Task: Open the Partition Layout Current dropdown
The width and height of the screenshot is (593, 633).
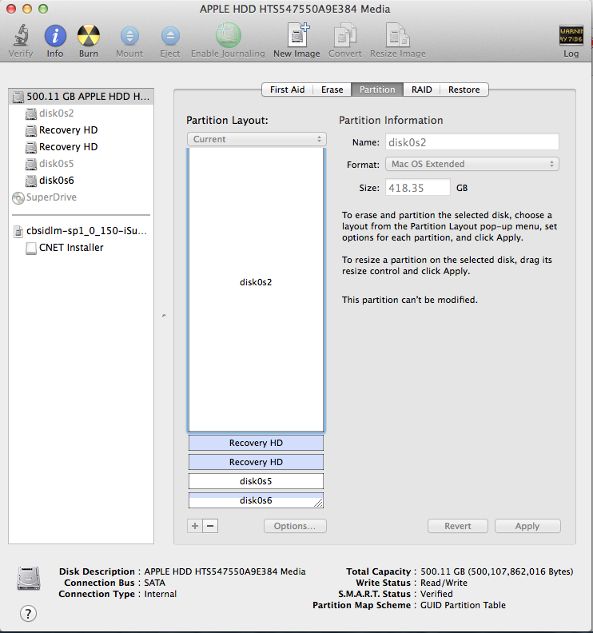Action: (257, 139)
